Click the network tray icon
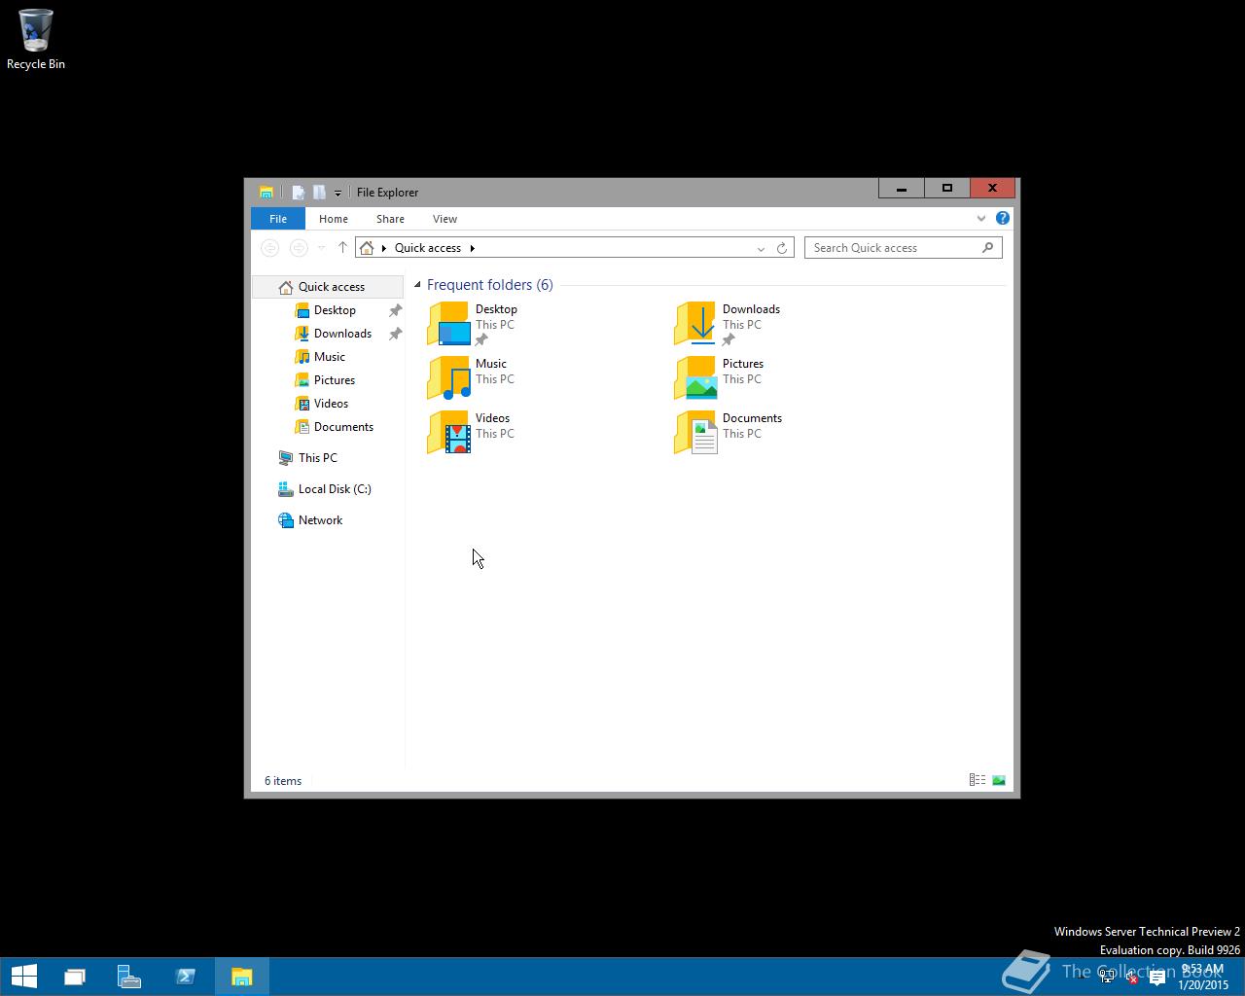Viewport: 1245px width, 996px height. [1107, 977]
